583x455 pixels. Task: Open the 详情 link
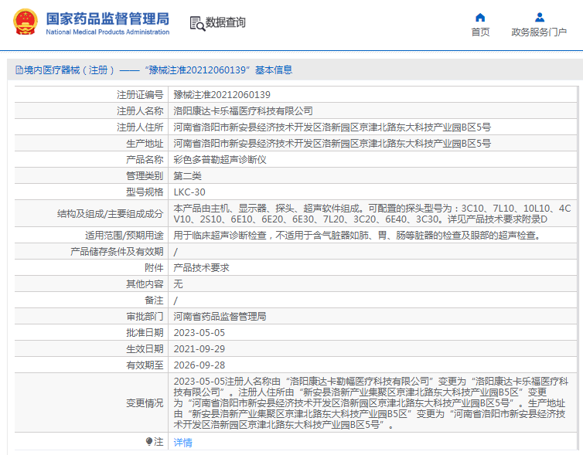[183, 443]
